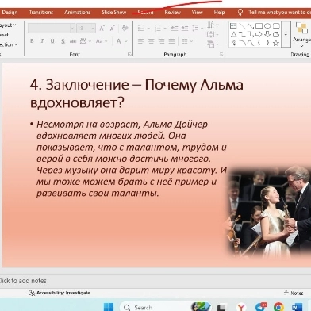Switch to the Animations tab

pyautogui.click(x=78, y=13)
